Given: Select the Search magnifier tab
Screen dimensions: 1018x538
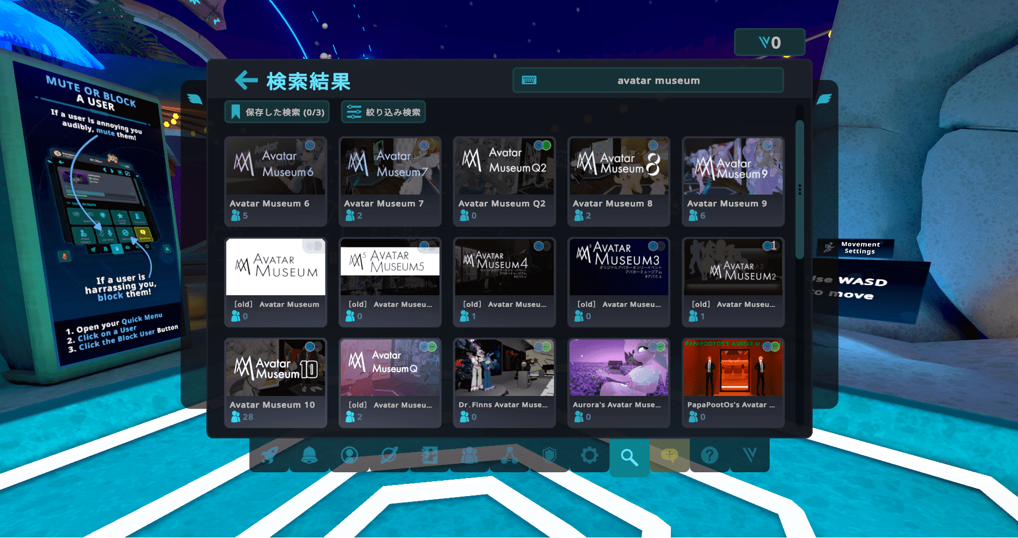Looking at the screenshot, I should 629,457.
